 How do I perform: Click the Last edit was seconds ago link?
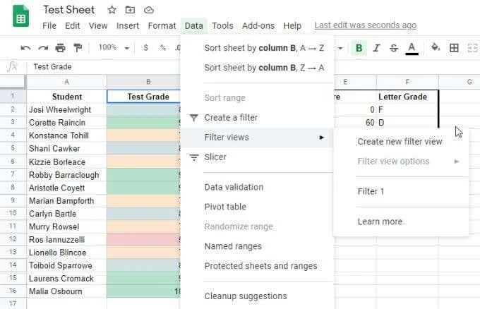(365, 25)
